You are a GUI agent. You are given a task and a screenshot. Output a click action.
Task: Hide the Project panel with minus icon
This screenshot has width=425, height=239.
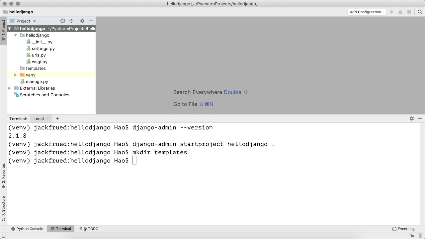[x=91, y=21]
